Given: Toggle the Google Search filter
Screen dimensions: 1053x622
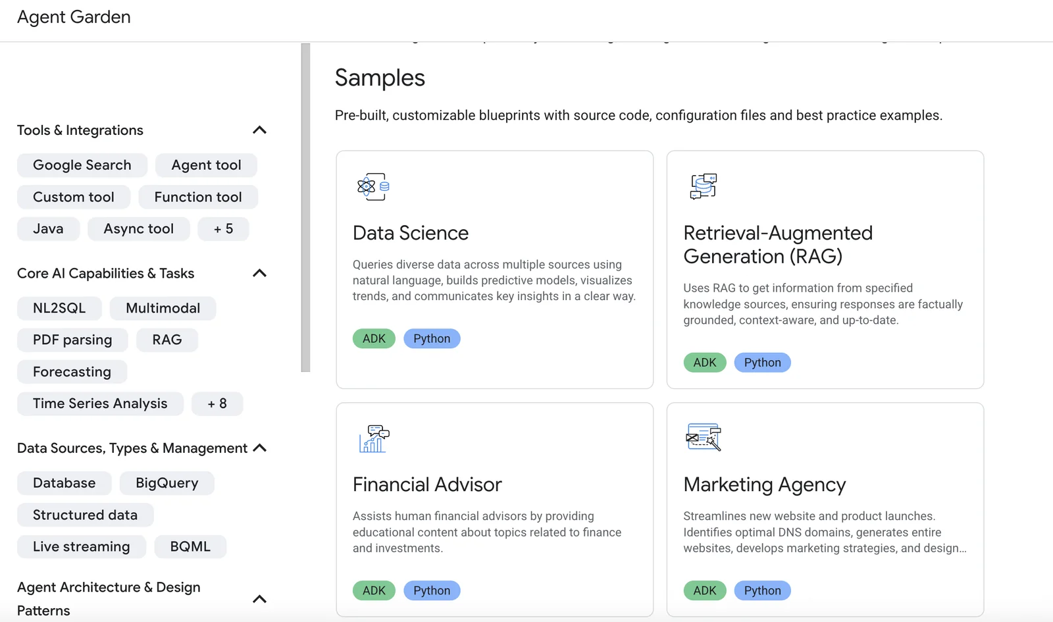Looking at the screenshot, I should click(x=82, y=165).
